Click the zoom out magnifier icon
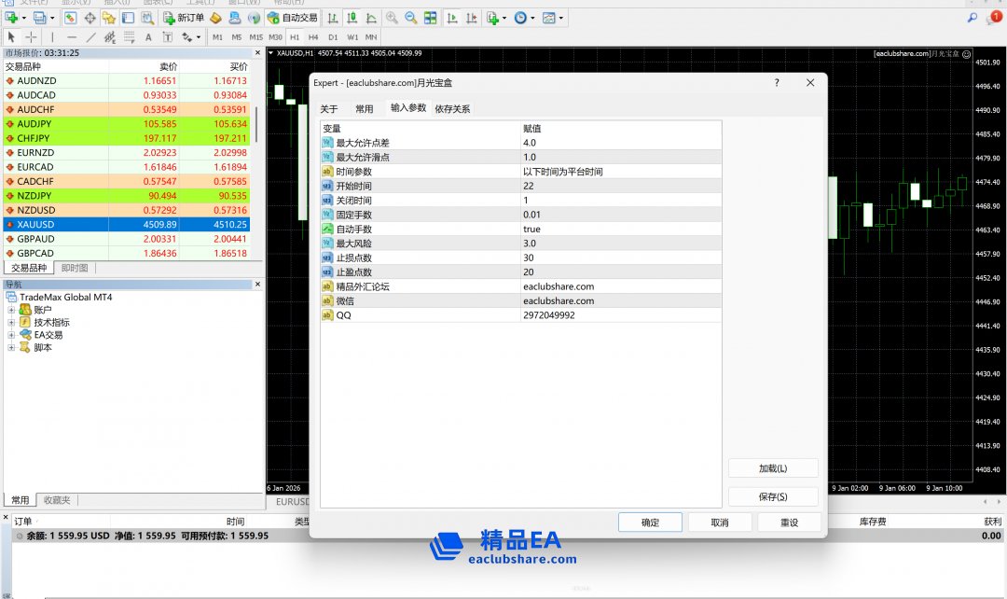Viewport: 1007px width, 599px height. tap(410, 18)
